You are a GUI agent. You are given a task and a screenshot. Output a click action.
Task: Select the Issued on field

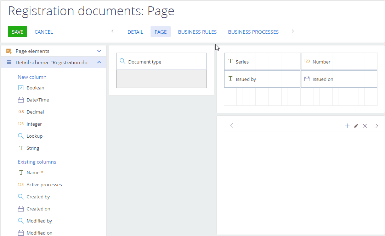click(x=339, y=79)
